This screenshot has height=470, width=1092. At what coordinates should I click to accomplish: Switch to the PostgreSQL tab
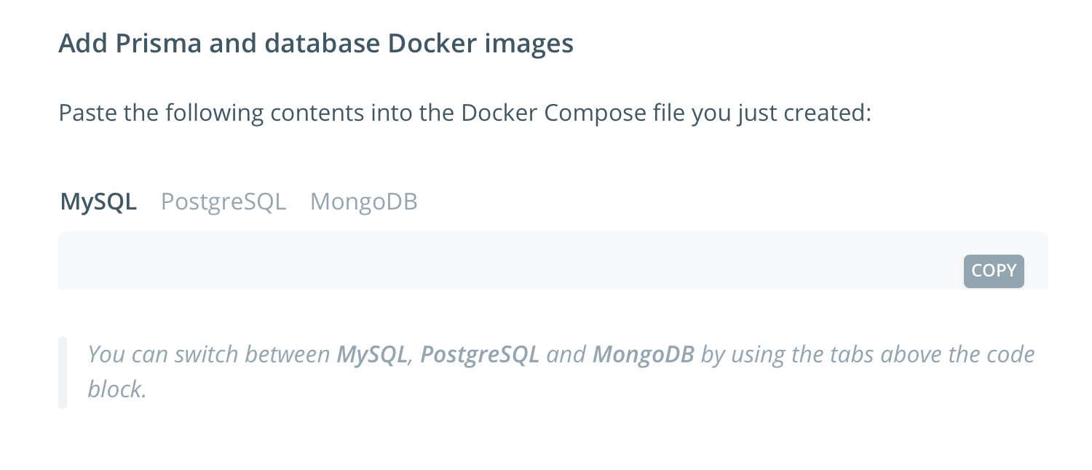(x=223, y=202)
